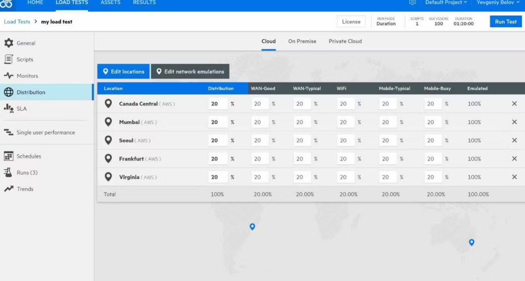Remove the Seoul location row
525x281 pixels.
[514, 140]
